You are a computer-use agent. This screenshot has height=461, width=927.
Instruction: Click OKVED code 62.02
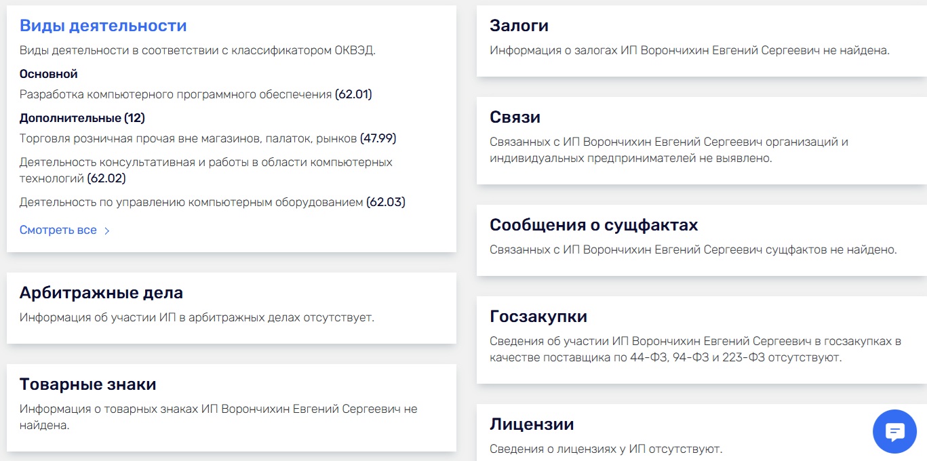(106, 178)
